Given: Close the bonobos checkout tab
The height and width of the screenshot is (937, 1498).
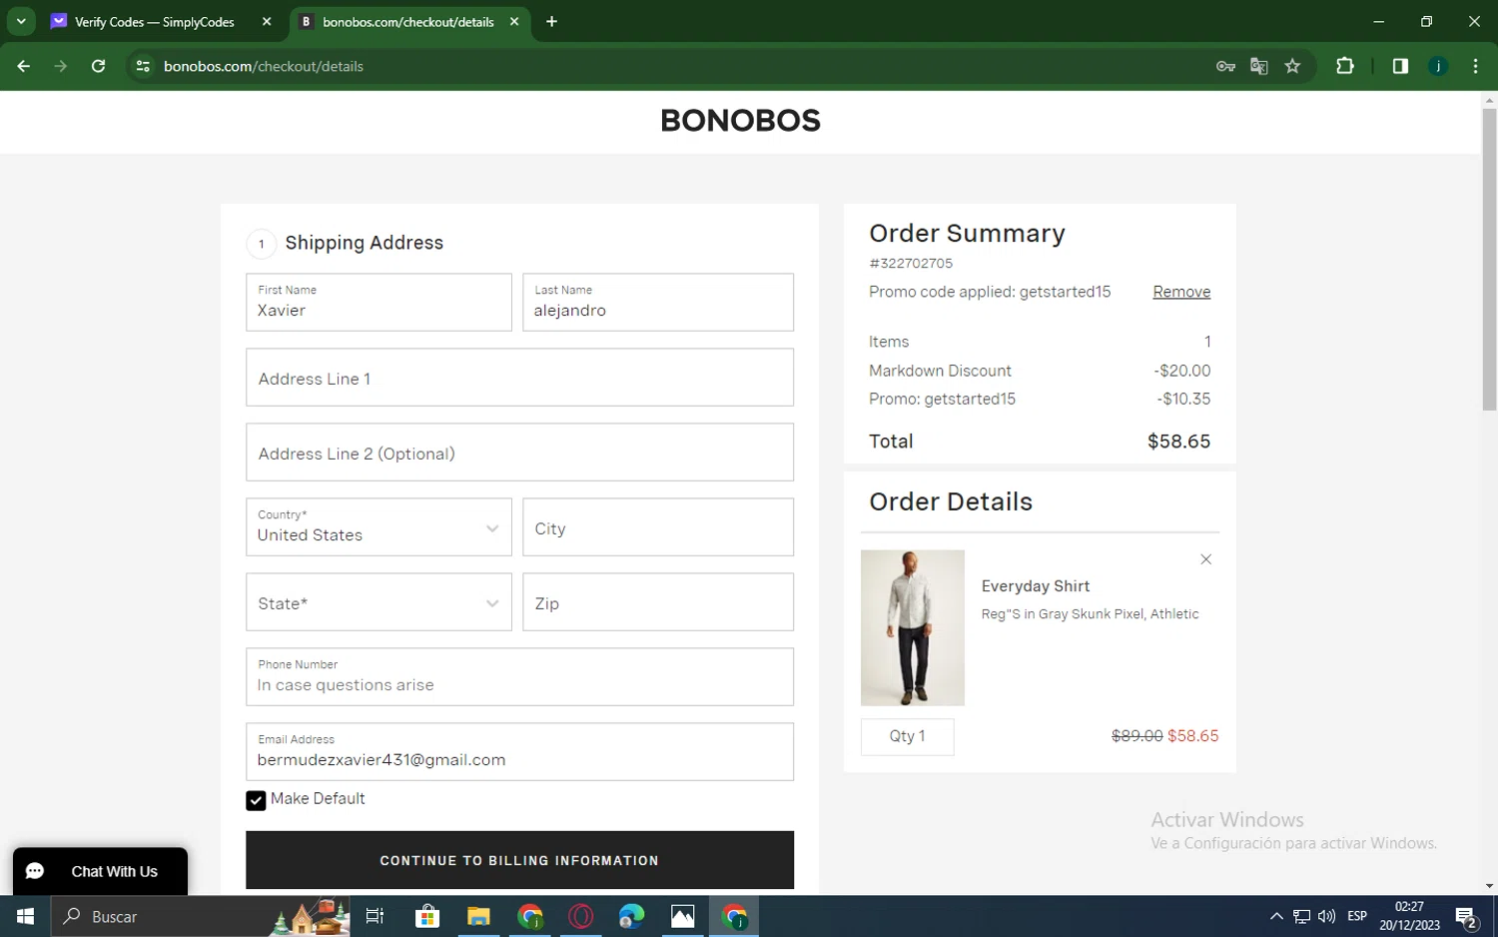Looking at the screenshot, I should pos(514,21).
